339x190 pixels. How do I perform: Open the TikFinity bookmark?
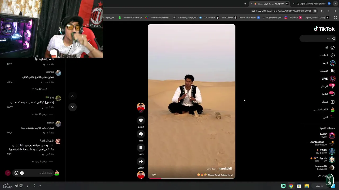[x=296, y=18]
